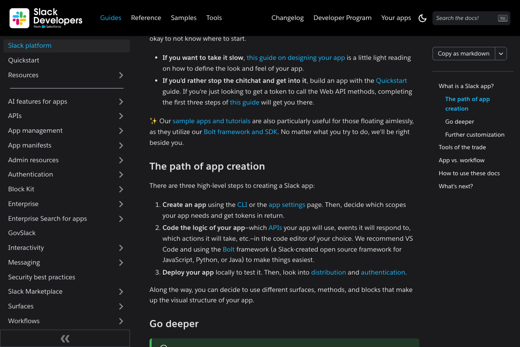The image size is (520, 347).
Task: Open 'sample apps and tutorials' link
Action: 211,121
